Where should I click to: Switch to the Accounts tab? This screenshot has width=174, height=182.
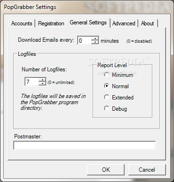coord(22,23)
